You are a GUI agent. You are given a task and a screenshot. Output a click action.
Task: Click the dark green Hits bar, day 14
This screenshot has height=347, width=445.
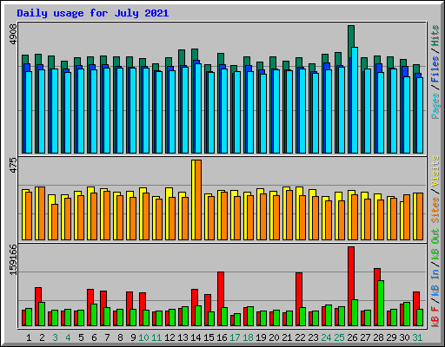tap(195, 55)
